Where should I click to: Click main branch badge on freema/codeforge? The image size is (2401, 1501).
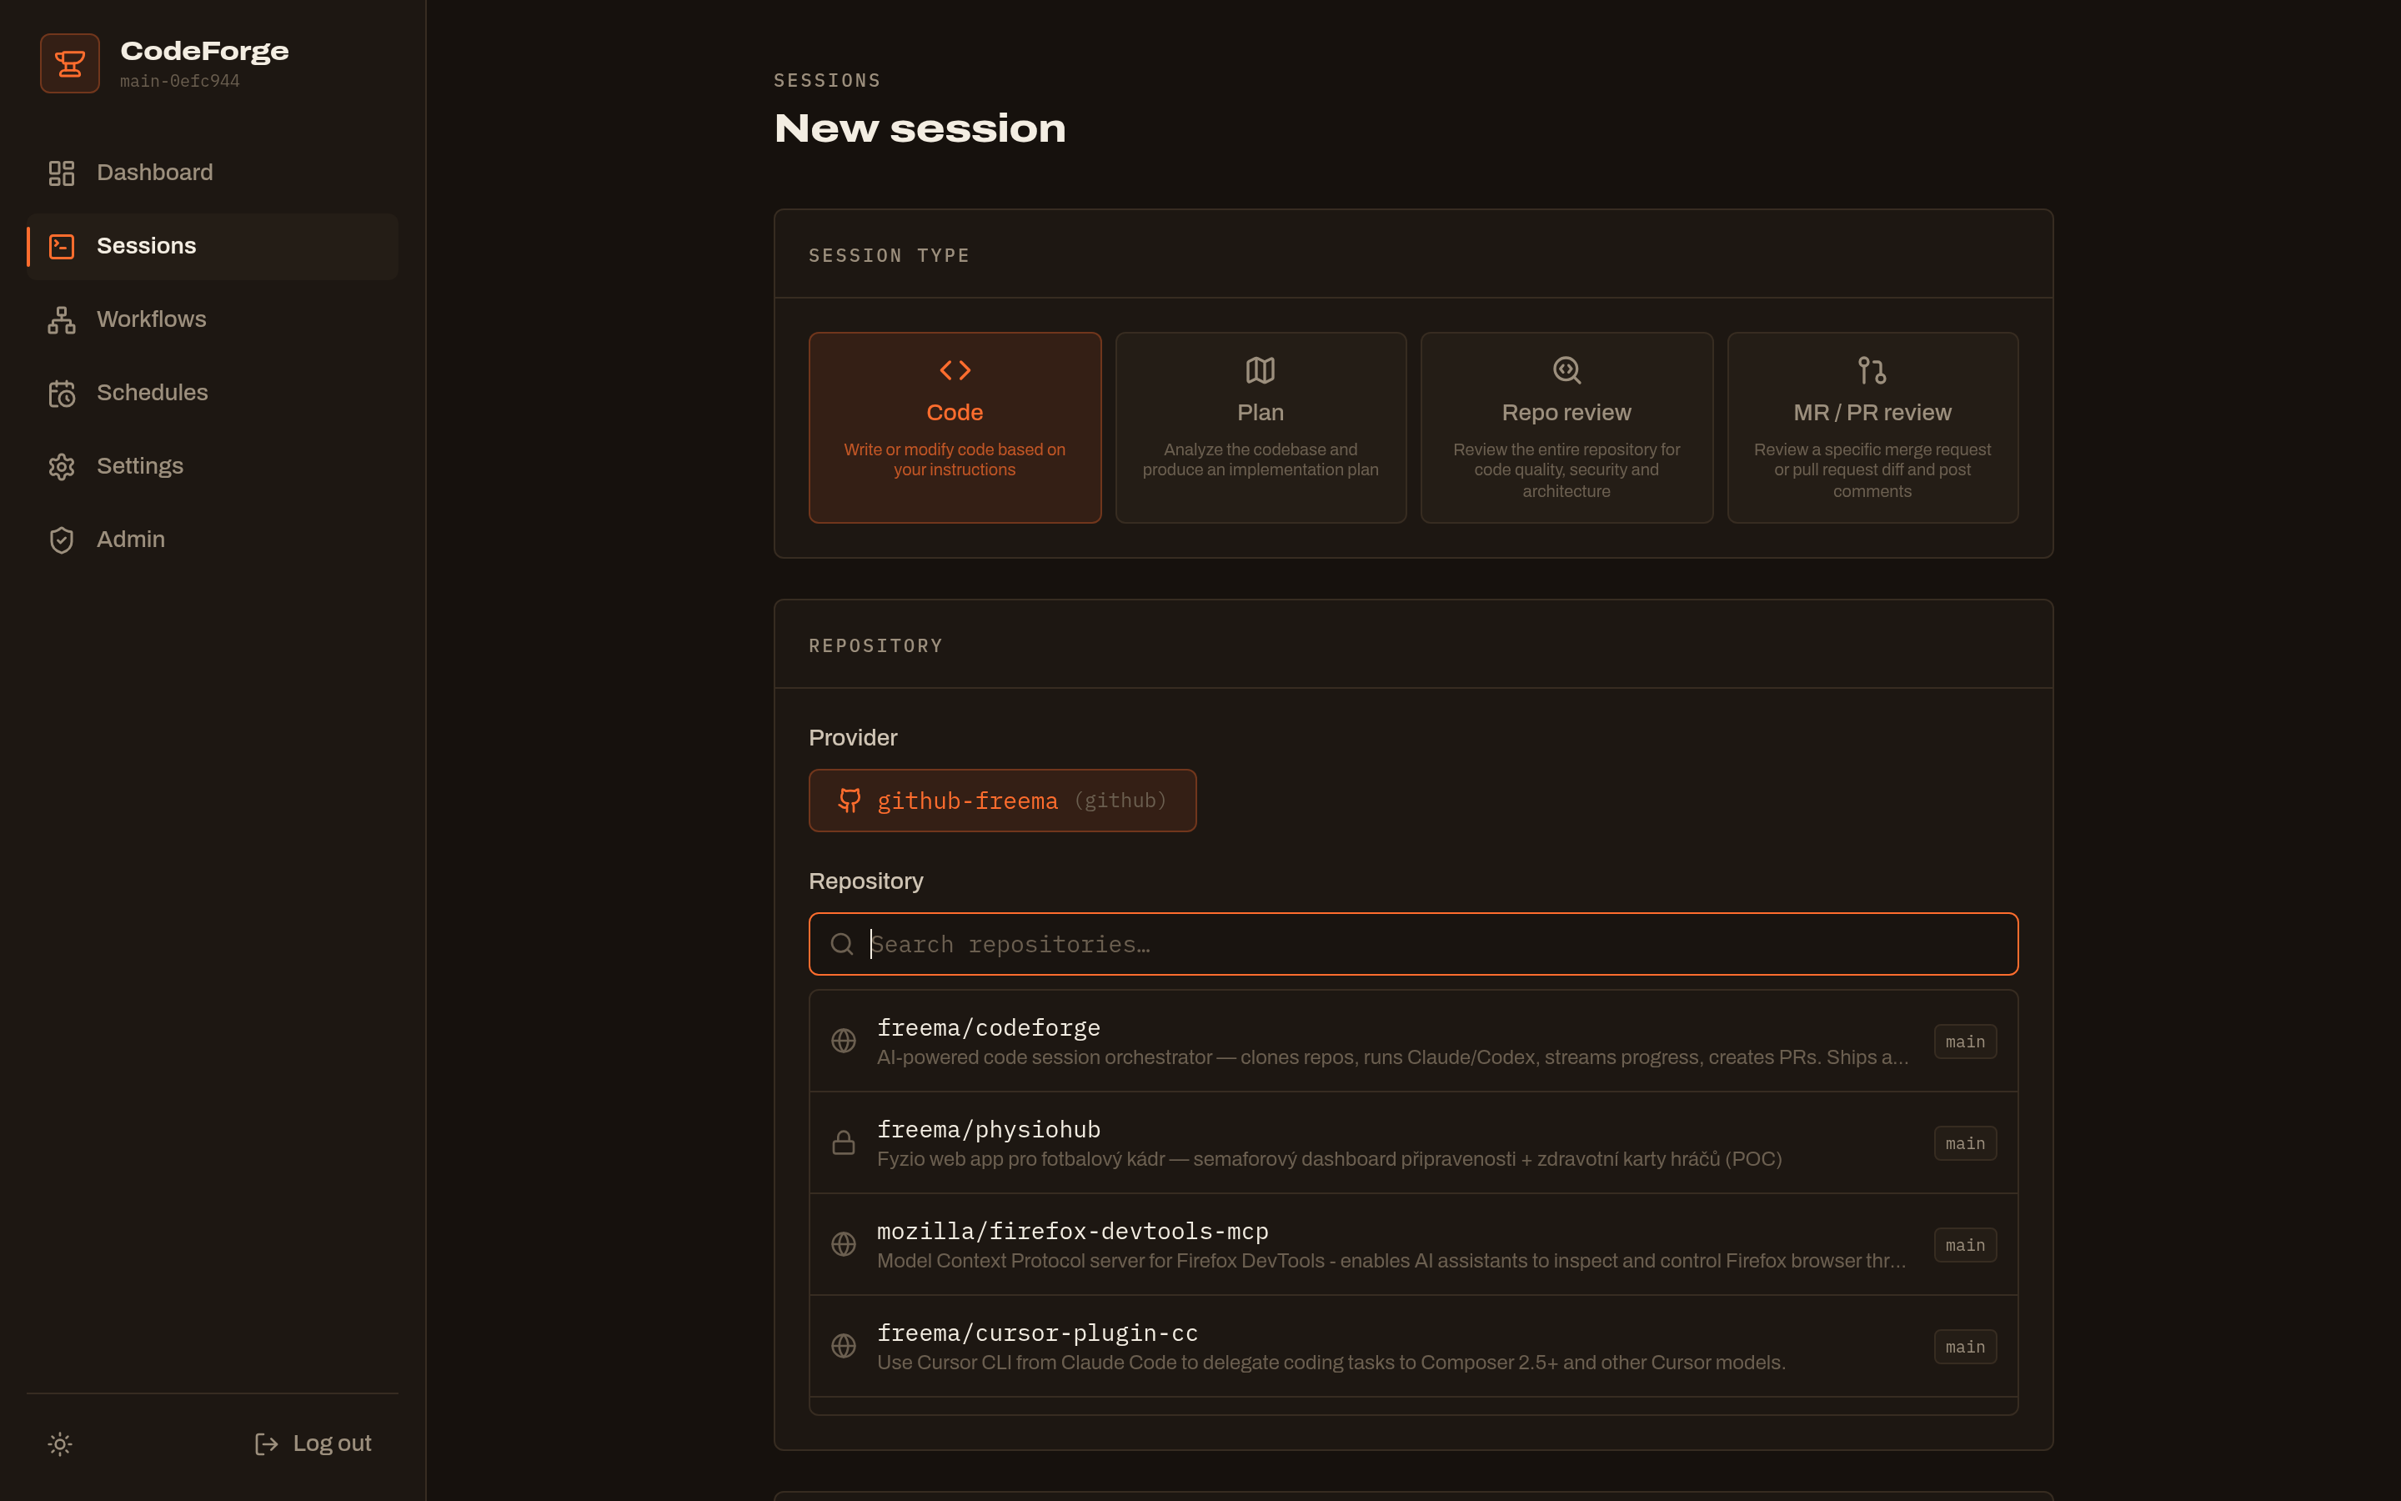pyautogui.click(x=1964, y=1042)
